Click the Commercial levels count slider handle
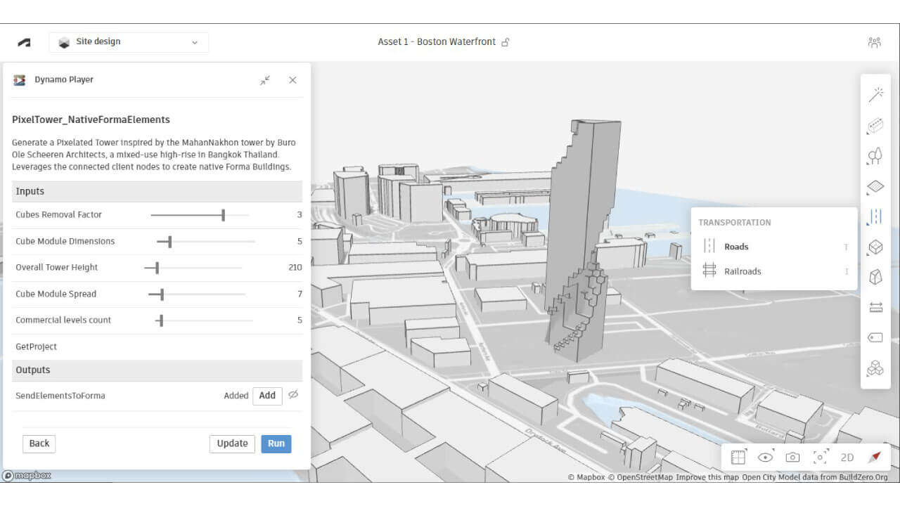The image size is (900, 506). point(161,320)
